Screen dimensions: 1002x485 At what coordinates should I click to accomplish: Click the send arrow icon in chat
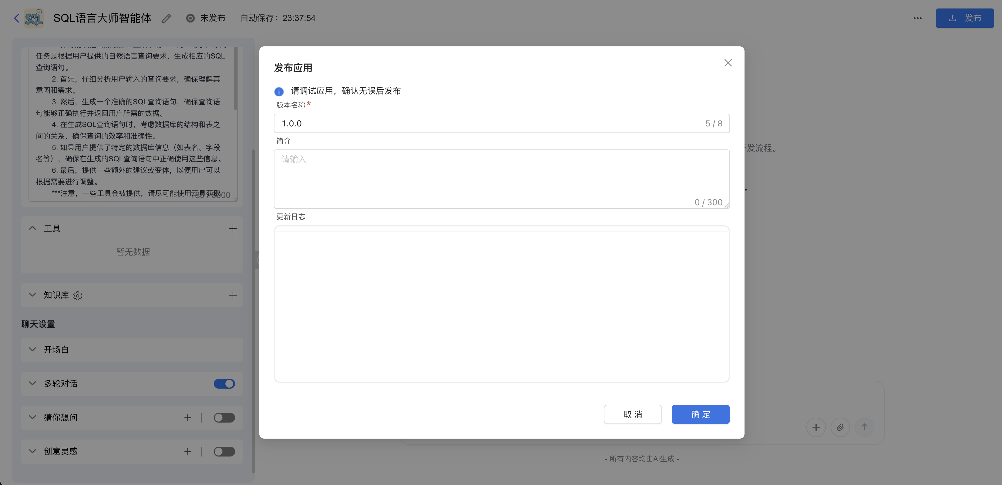click(864, 427)
